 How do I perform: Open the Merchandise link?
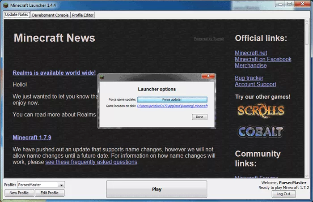click(x=251, y=65)
